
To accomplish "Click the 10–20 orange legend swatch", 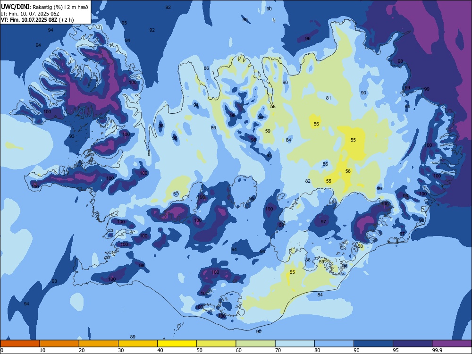I will 59,344.
